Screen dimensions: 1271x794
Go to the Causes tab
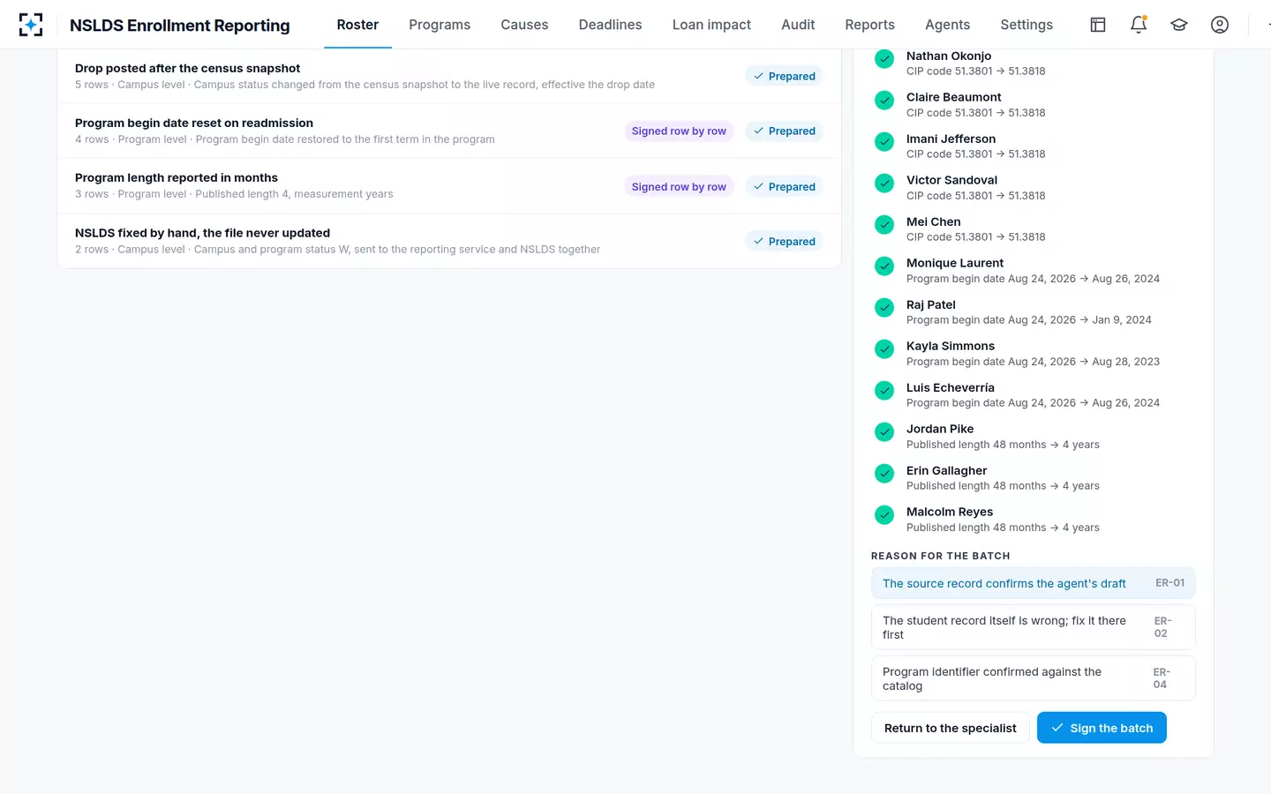[524, 25]
